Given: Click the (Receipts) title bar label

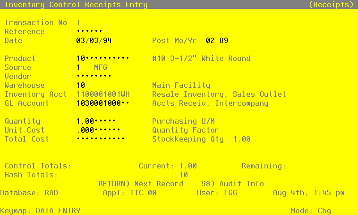Looking at the screenshot, I should [331, 4].
